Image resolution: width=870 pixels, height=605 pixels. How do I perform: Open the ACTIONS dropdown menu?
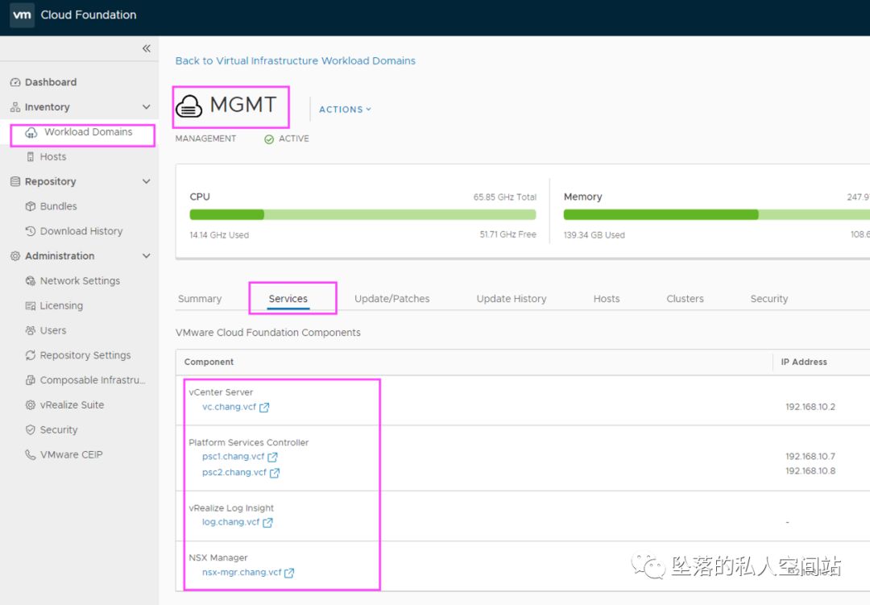click(x=345, y=110)
